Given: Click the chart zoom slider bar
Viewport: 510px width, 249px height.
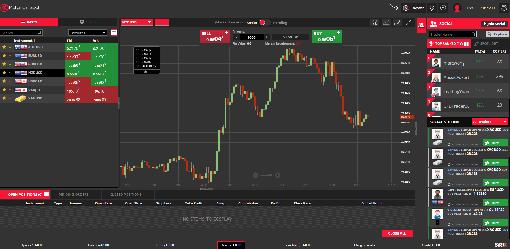Looking at the screenshot, I should click(266, 175).
